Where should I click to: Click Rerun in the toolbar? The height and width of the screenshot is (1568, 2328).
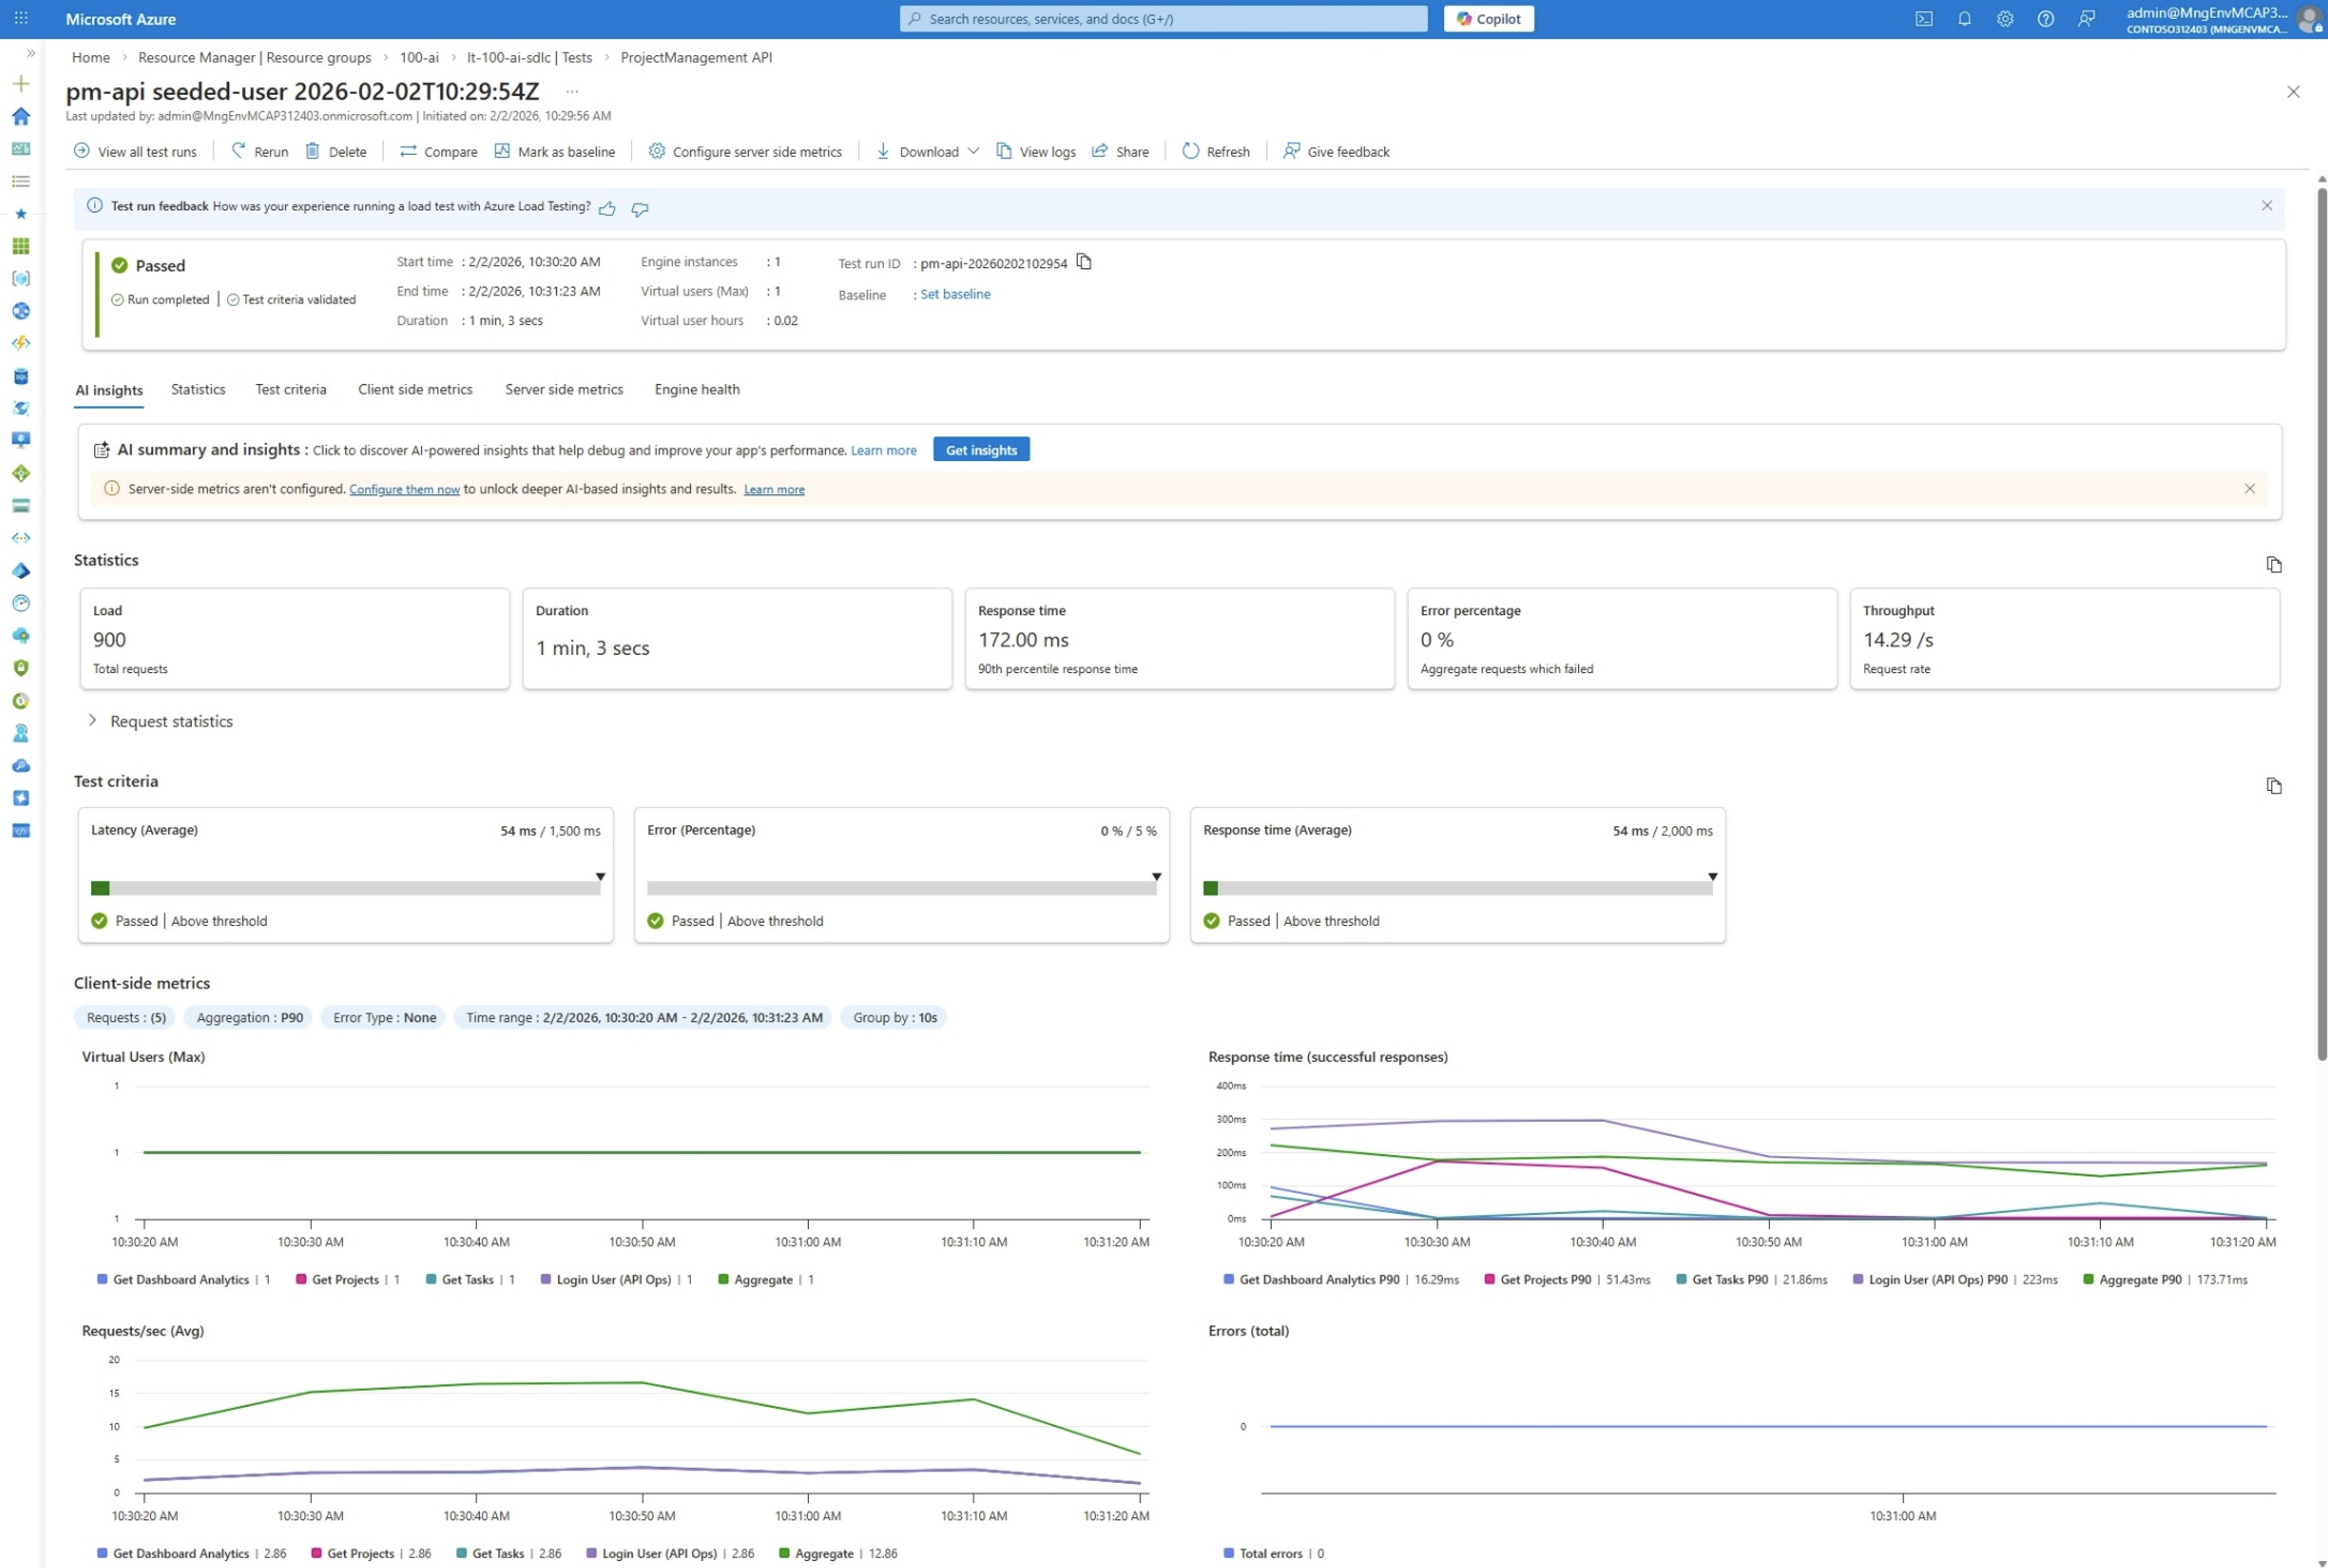point(260,151)
